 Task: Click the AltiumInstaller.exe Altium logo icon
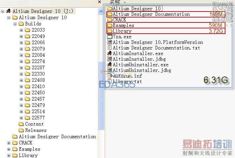pyautogui.click(x=110, y=53)
